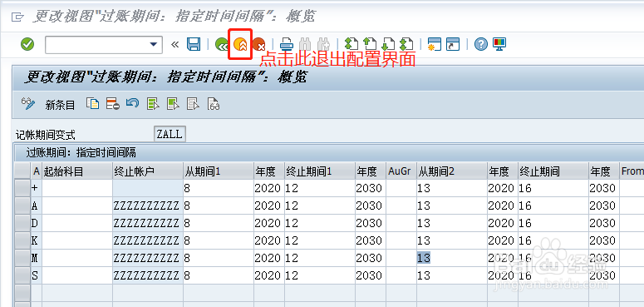Screen dimensions: 644x307
Task: Open the menu icon beside window title
Action: point(17,17)
